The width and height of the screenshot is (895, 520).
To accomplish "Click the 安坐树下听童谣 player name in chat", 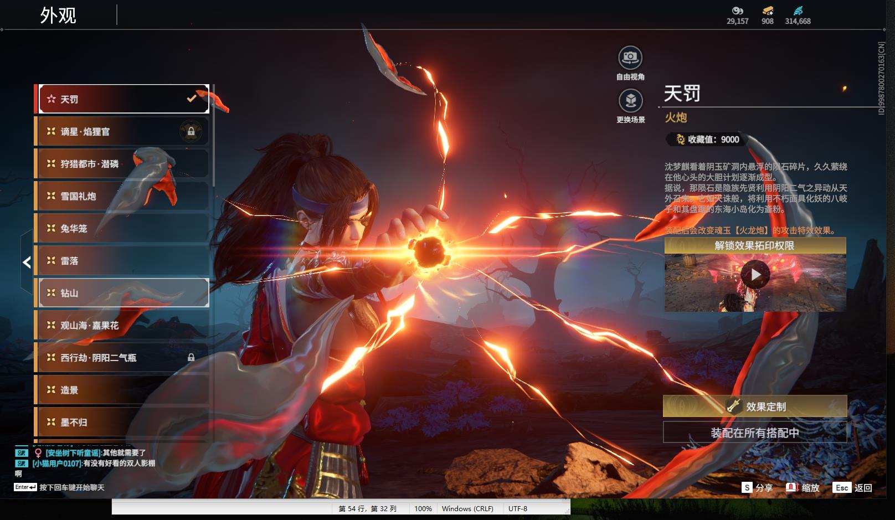I will coord(73,453).
